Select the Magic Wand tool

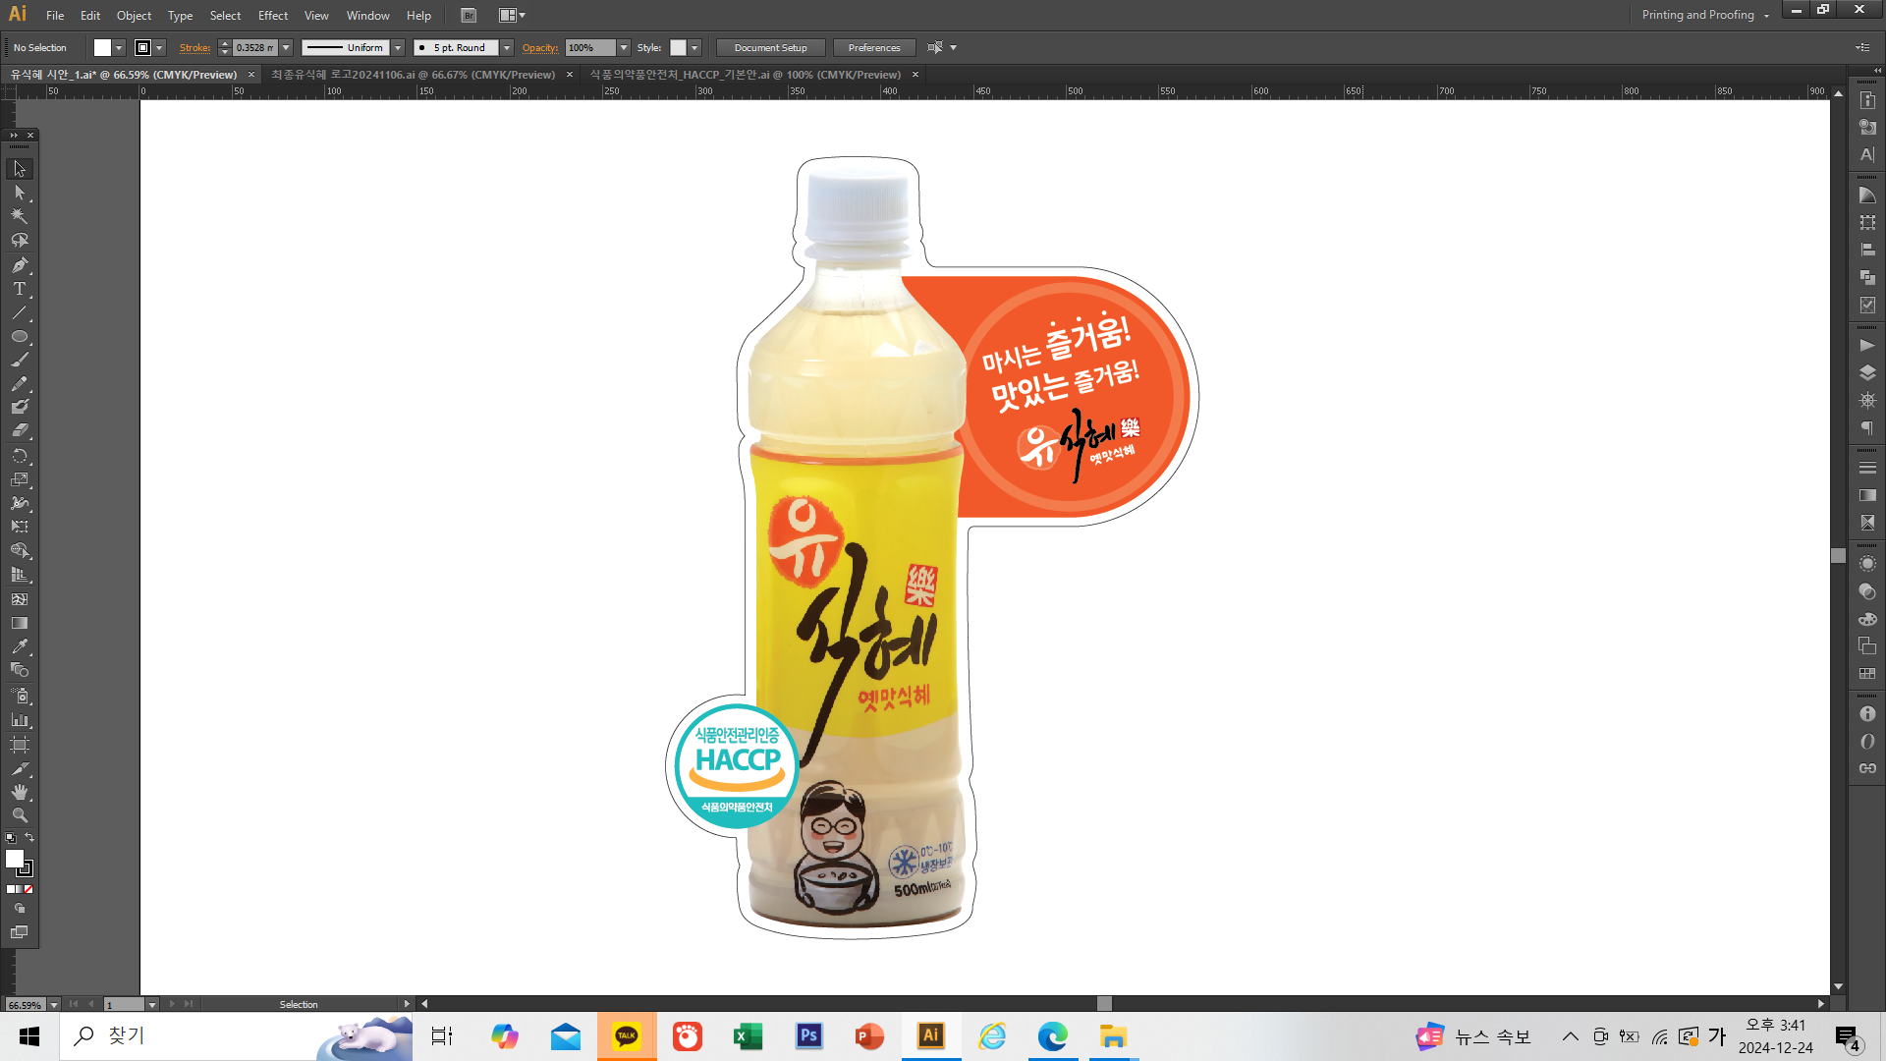[20, 216]
